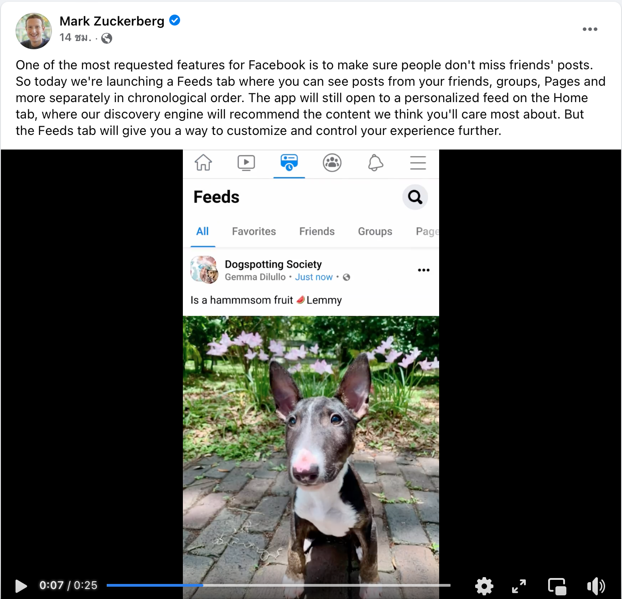This screenshot has width=622, height=599.
Task: Select the Groups feed tab
Action: pyautogui.click(x=375, y=232)
